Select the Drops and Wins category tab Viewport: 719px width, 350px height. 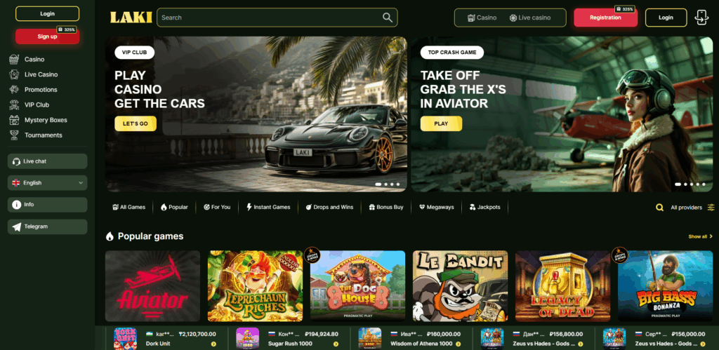coord(329,207)
